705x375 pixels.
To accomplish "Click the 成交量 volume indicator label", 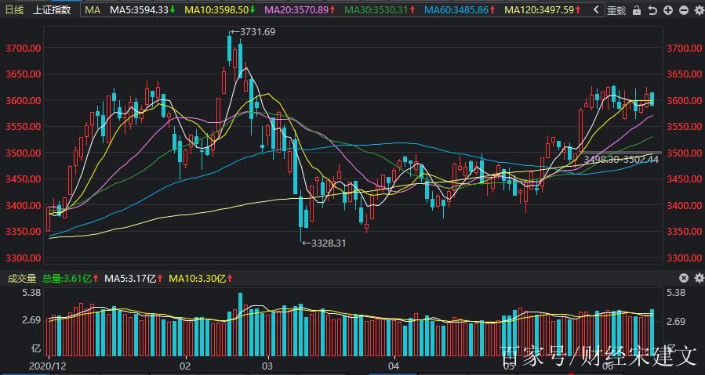I will pos(22,278).
